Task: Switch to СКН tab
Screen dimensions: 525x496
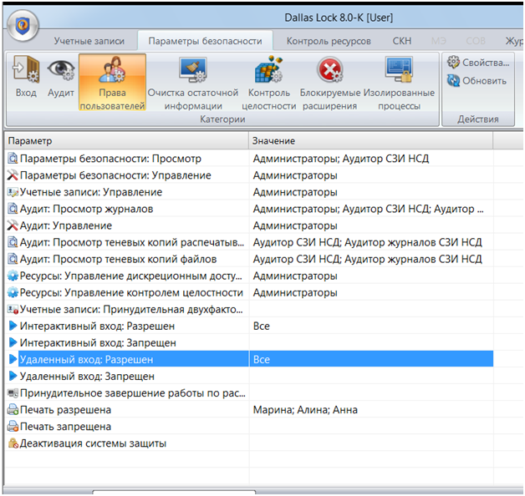Action: tap(402, 41)
